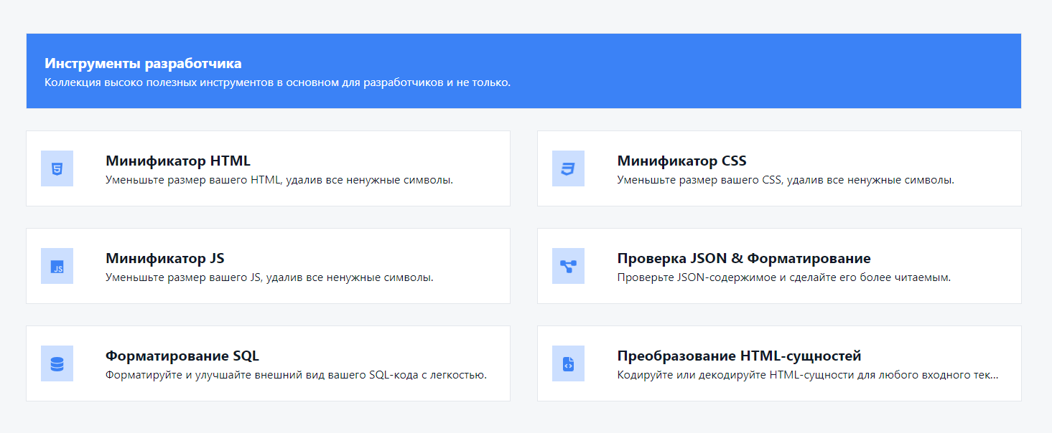Click description 'Уменьшьте размер вашего JS...'
This screenshot has width=1052, height=433.
[x=269, y=277]
